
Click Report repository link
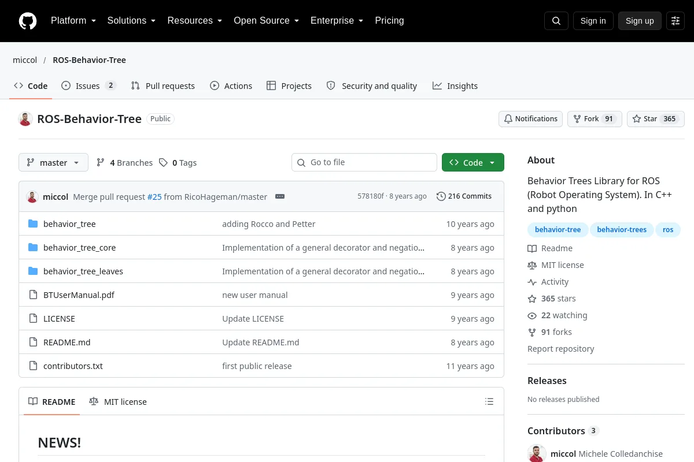pos(560,349)
